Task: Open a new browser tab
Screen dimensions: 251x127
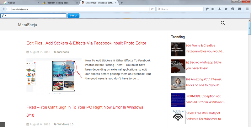Action: [122, 3]
